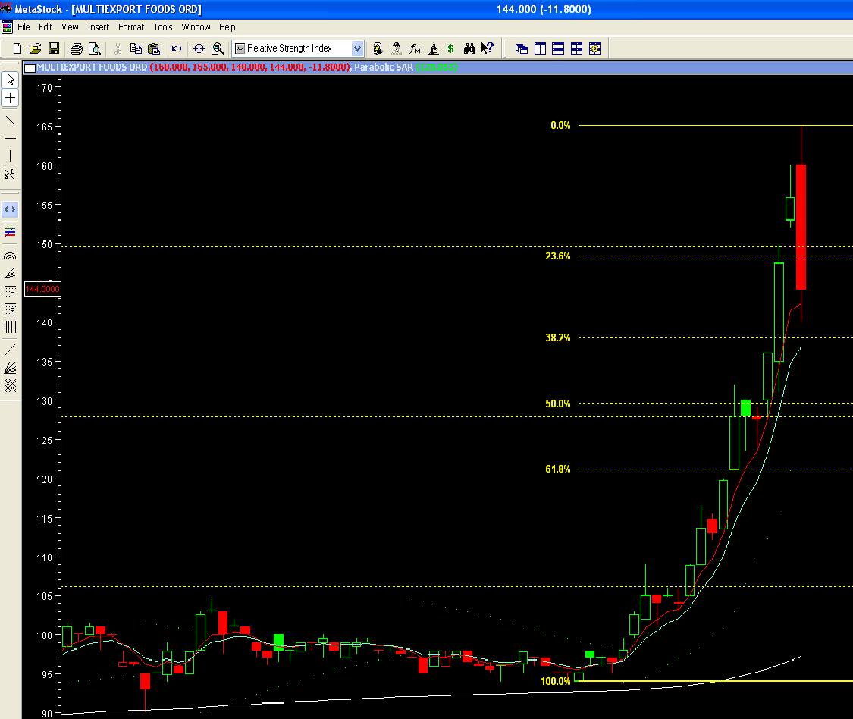Click the crosshair target toolbar icon
The height and width of the screenshot is (719, 853).
199,49
